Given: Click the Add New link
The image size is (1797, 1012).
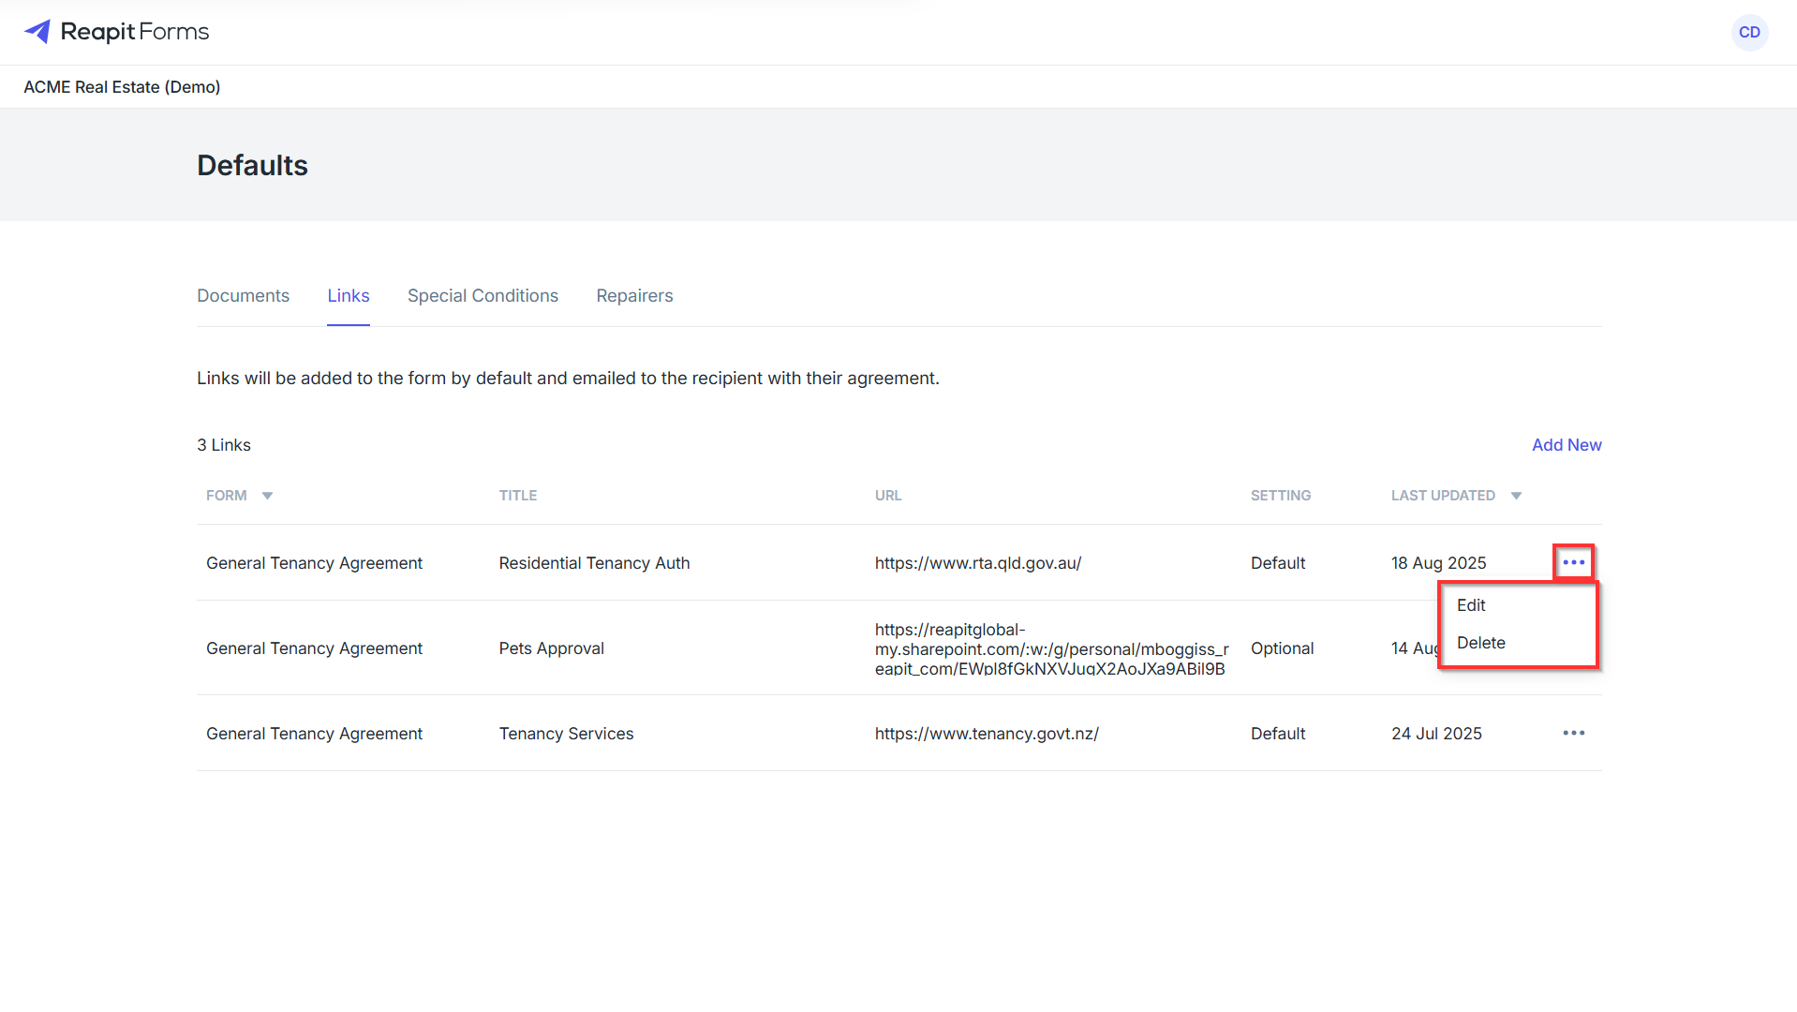Looking at the screenshot, I should click(x=1567, y=445).
